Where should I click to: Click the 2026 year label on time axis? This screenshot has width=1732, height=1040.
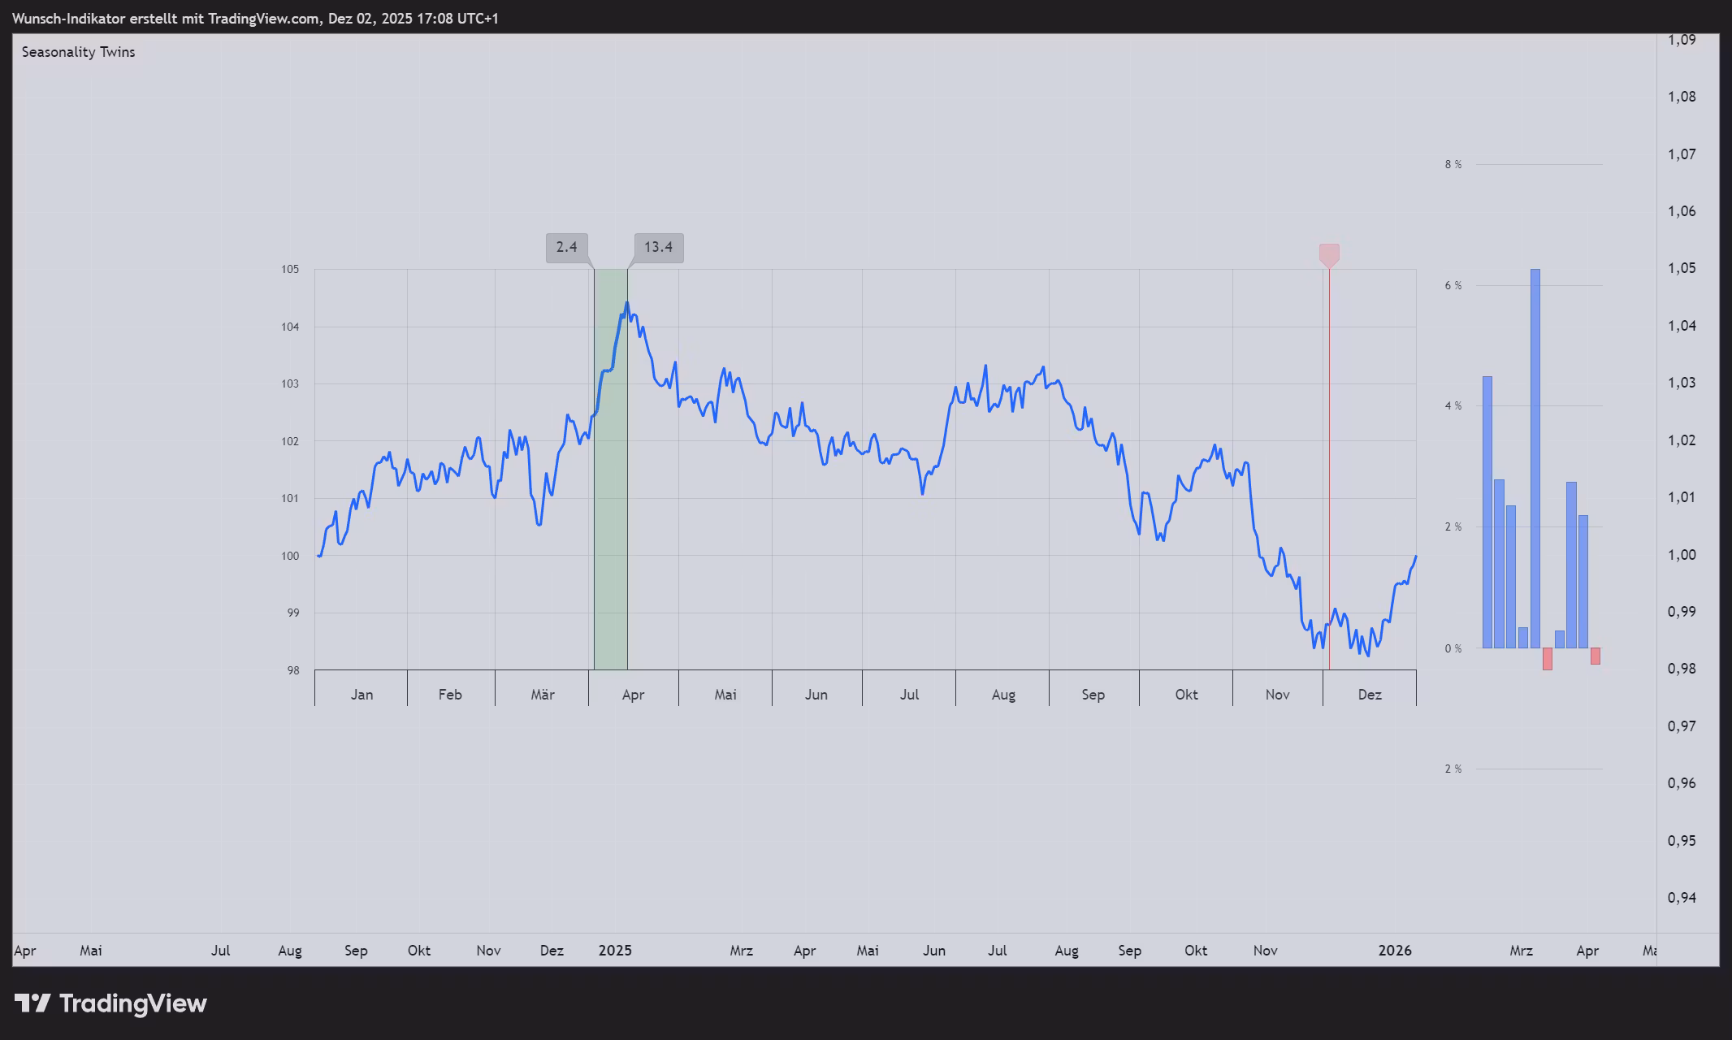point(1395,951)
